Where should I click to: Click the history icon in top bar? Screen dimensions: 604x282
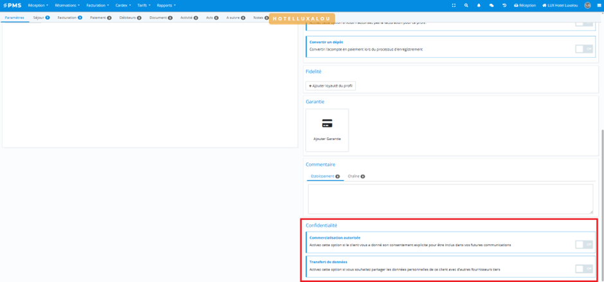click(x=504, y=5)
